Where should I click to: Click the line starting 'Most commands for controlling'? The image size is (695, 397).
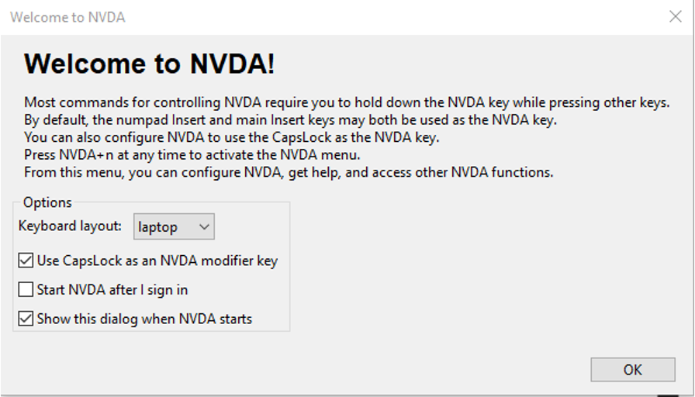click(x=347, y=102)
